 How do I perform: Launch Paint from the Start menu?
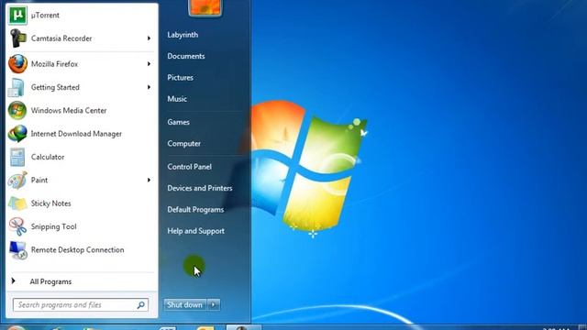coord(82,180)
